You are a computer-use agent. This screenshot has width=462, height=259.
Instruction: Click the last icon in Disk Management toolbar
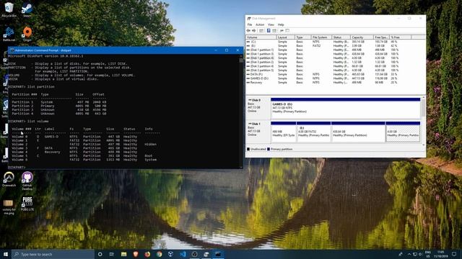click(287, 30)
